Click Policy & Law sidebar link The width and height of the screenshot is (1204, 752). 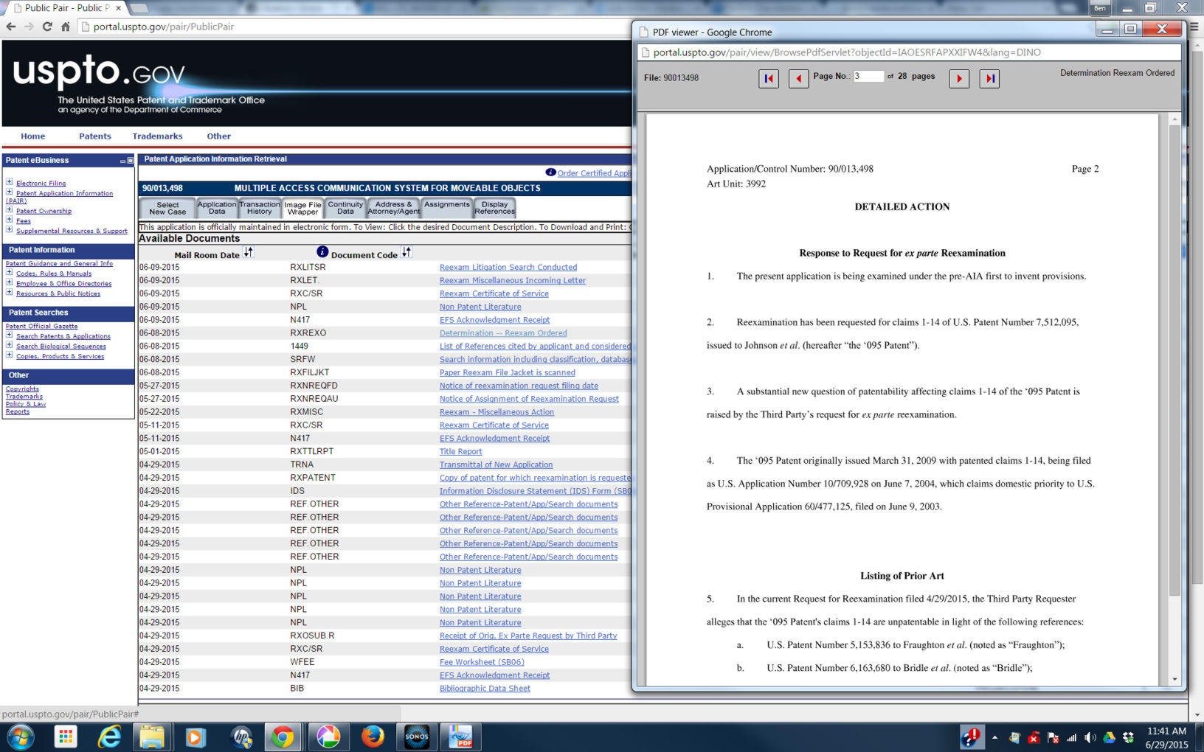coord(26,404)
